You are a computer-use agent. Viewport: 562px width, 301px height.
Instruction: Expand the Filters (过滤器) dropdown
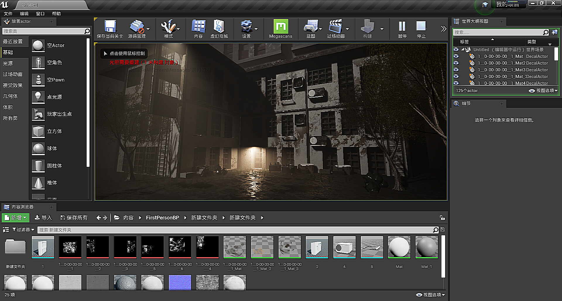coord(23,230)
